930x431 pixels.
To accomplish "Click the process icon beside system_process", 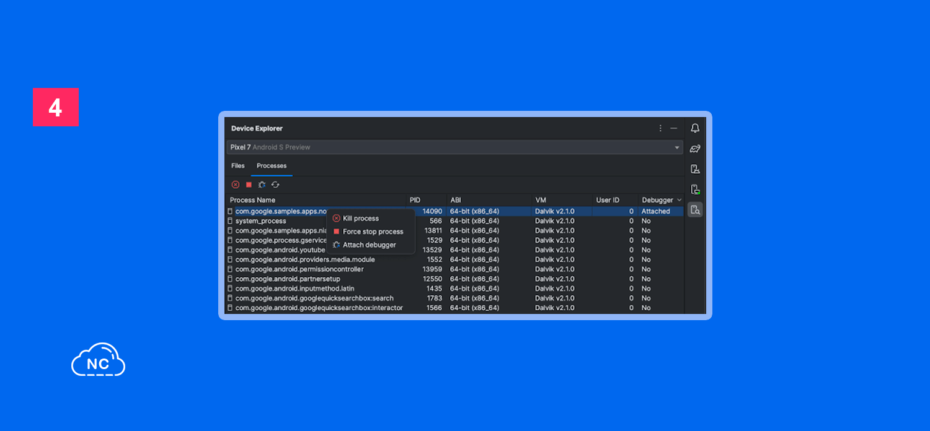I will pos(230,221).
